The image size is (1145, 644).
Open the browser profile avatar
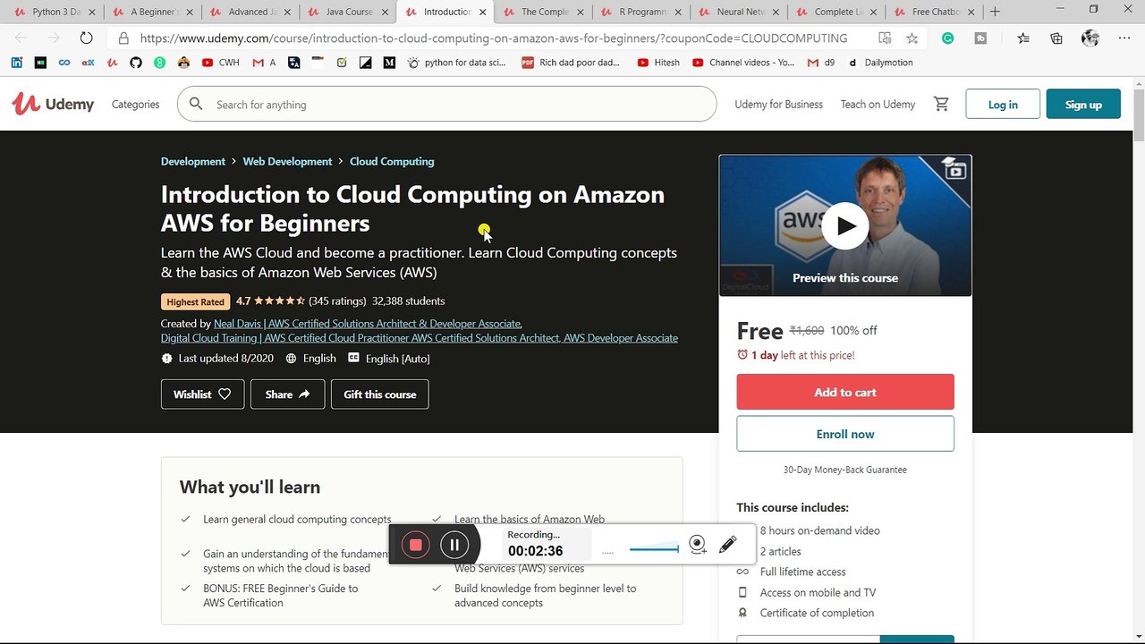coord(1090,38)
